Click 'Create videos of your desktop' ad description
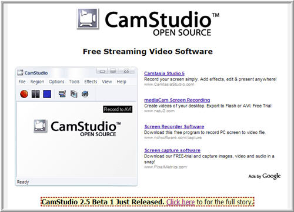Screen dimensions: 294x212 [208, 106]
